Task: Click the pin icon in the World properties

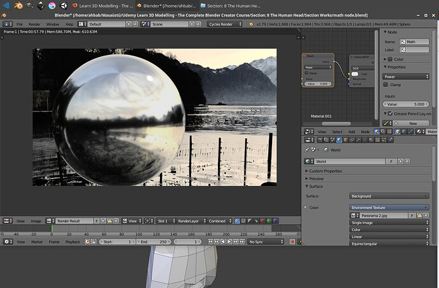Action: (x=307, y=150)
